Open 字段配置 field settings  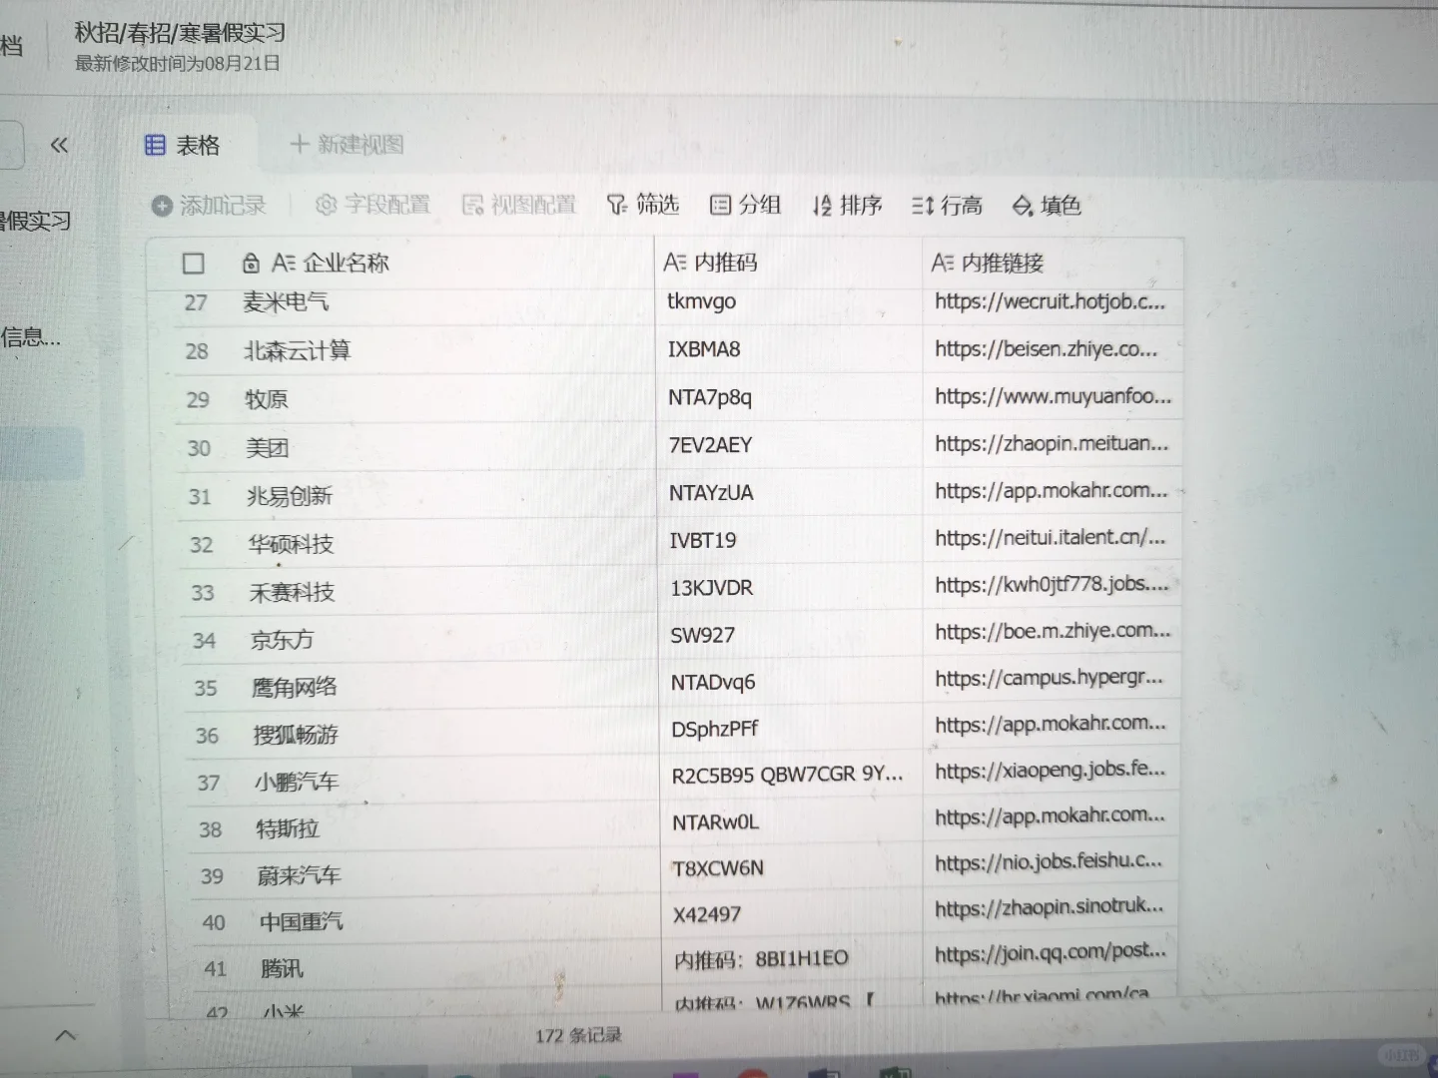point(372,205)
